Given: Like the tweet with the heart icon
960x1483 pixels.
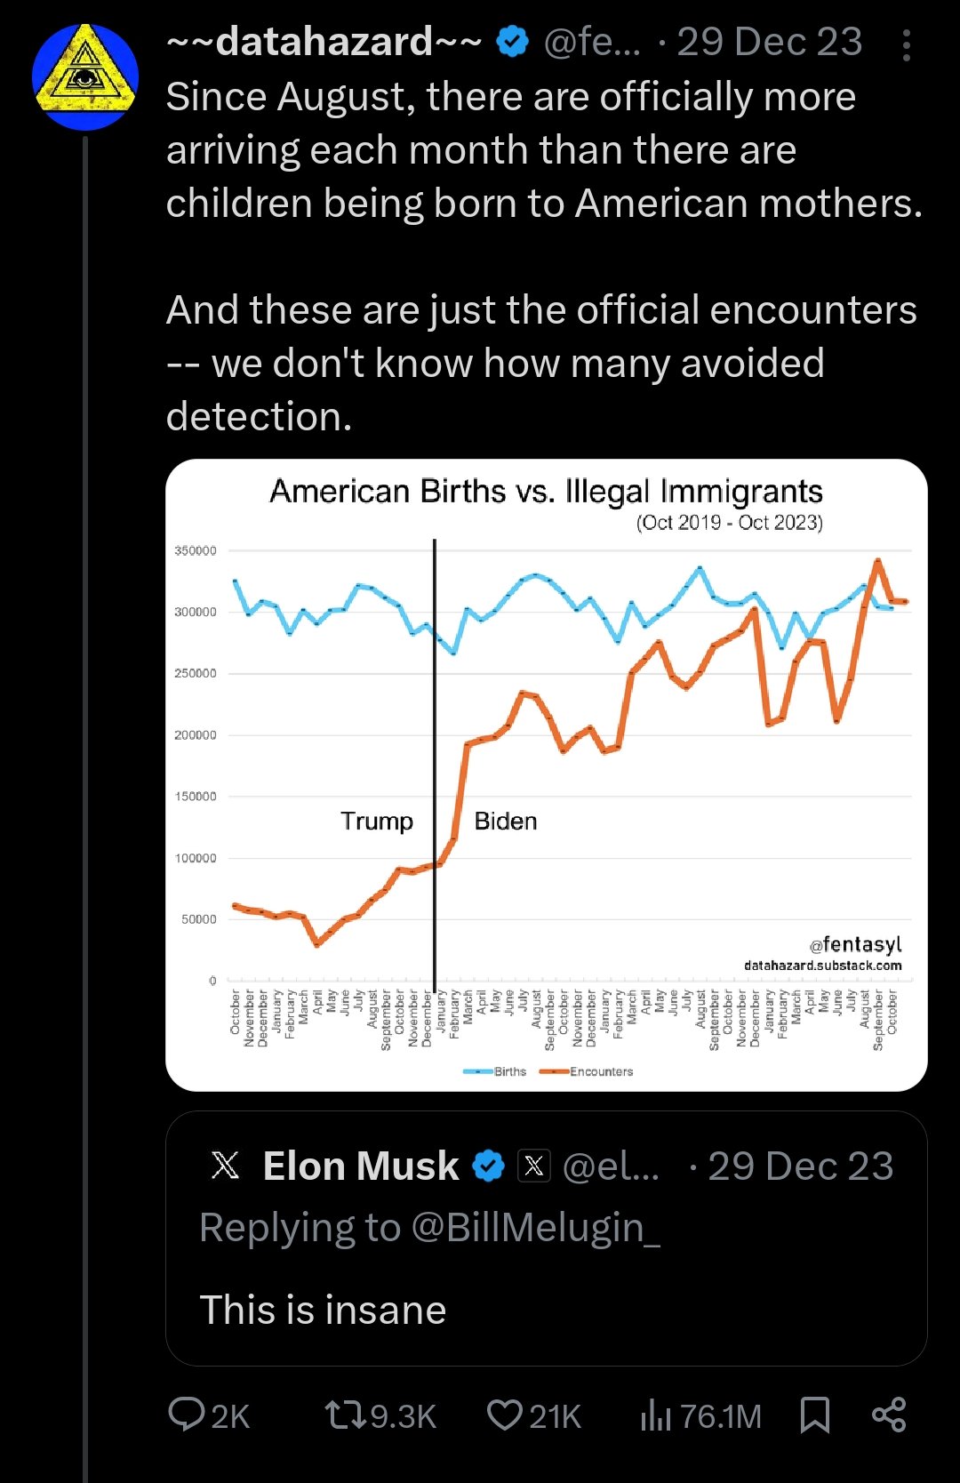Looking at the screenshot, I should 533,1415.
